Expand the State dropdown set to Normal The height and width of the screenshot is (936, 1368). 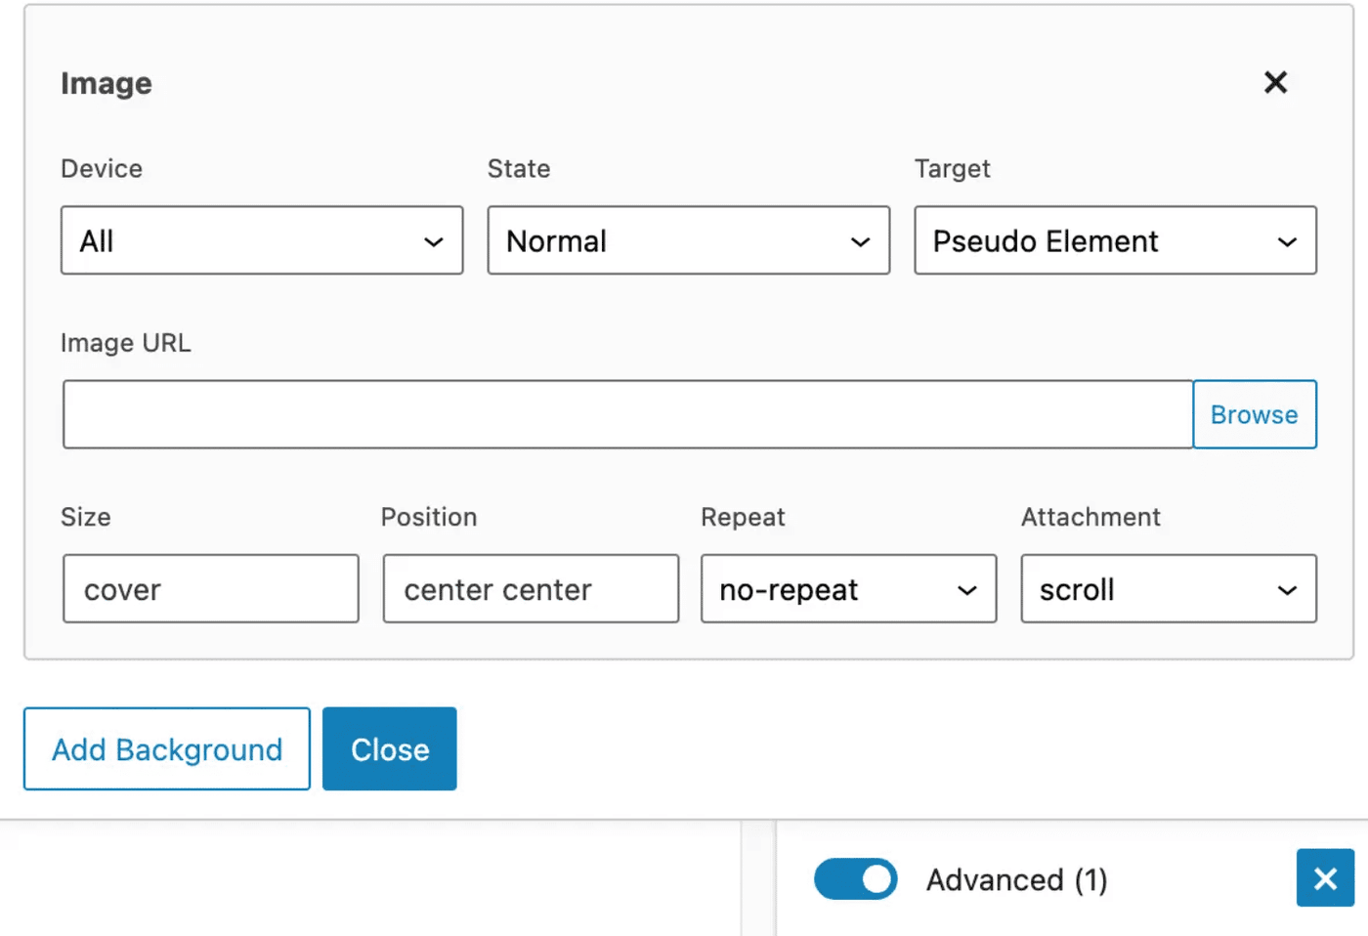pyautogui.click(x=688, y=240)
